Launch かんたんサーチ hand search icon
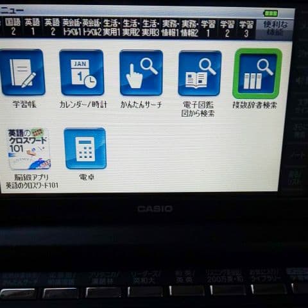Image resolution: width=308 pixels, height=308 pixels. click(141, 73)
